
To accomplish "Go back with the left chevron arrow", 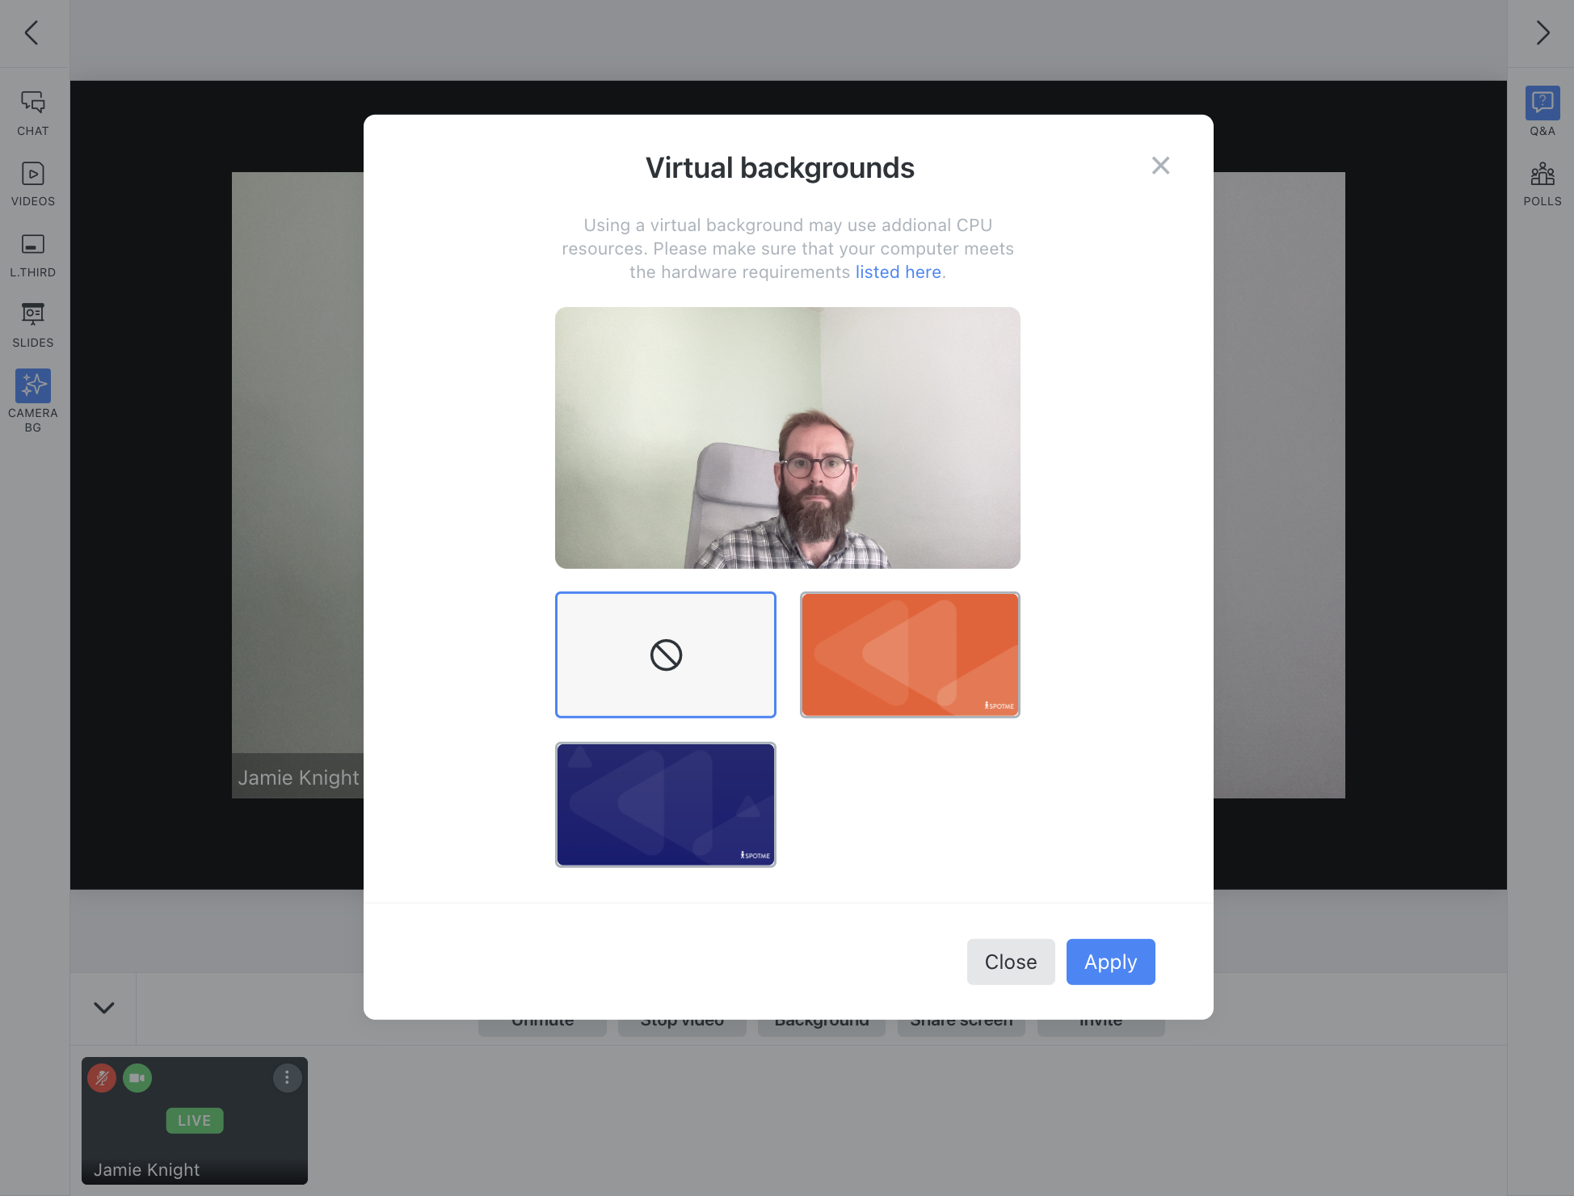I will point(32,33).
